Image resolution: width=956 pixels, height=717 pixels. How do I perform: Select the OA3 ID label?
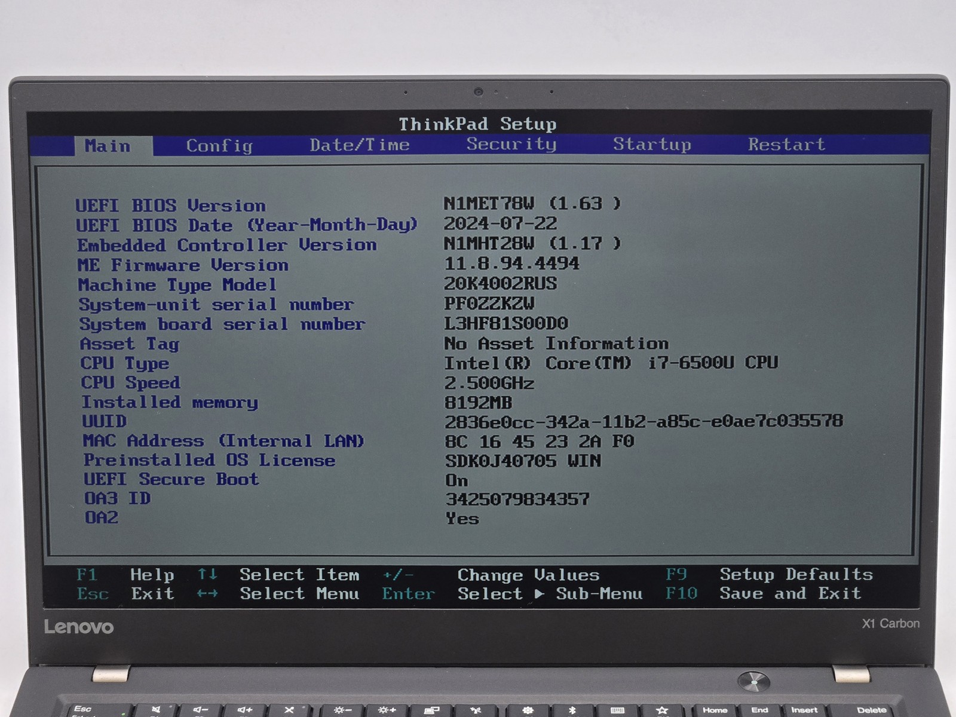(x=118, y=498)
